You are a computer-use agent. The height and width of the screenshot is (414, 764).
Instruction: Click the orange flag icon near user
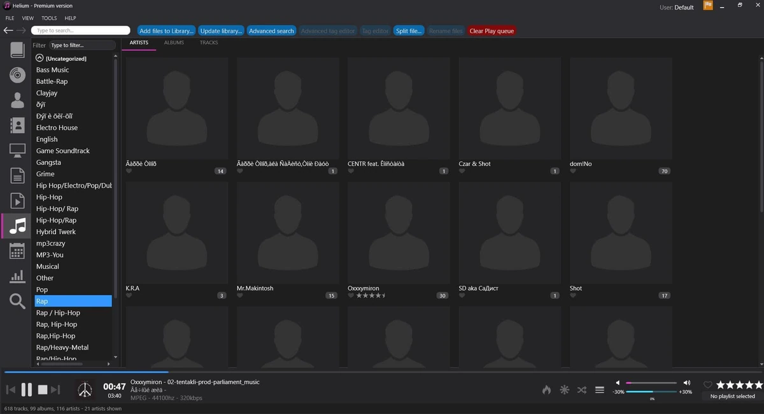(708, 6)
